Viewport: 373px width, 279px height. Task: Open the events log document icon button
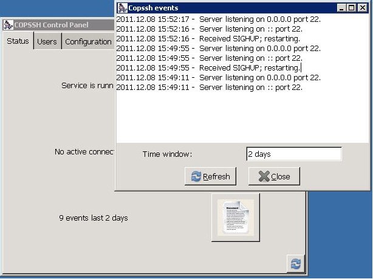point(236,218)
